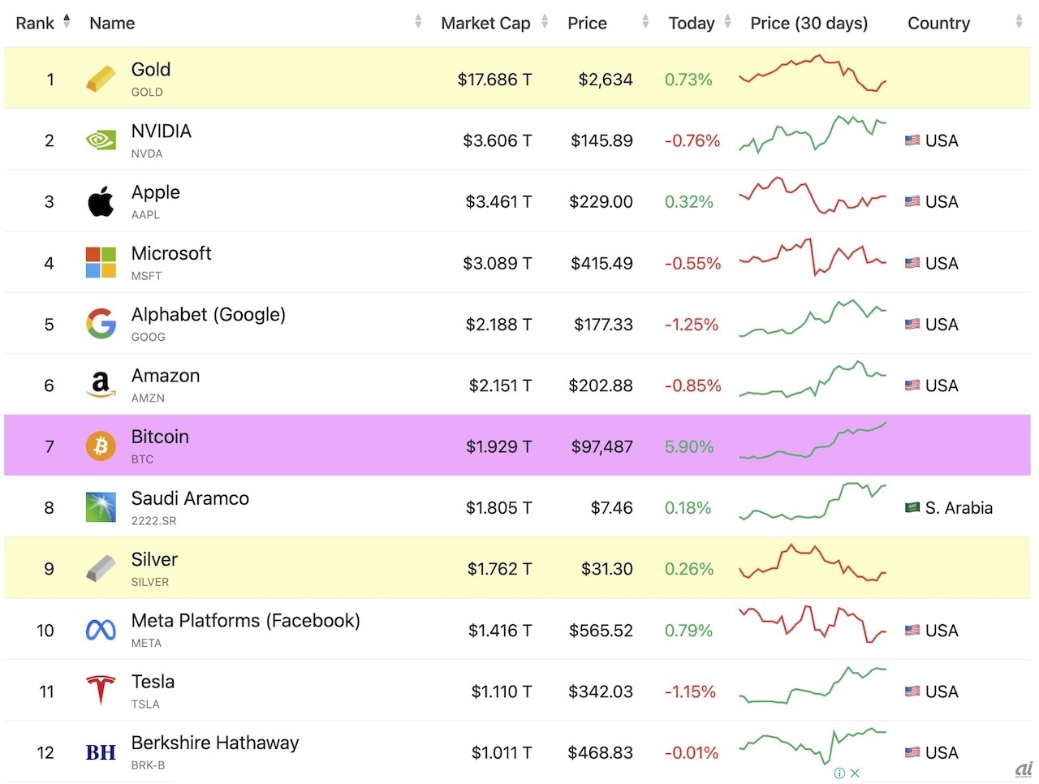Click the Bitcoin coin icon
This screenshot has width=1039, height=784.
click(x=101, y=446)
